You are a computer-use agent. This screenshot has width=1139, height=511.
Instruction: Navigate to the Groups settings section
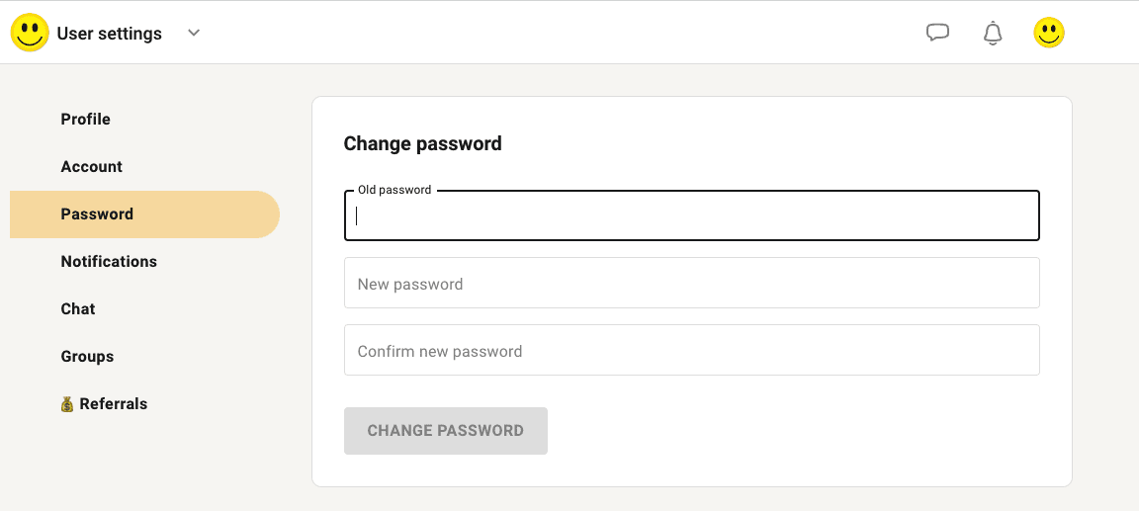coord(87,357)
